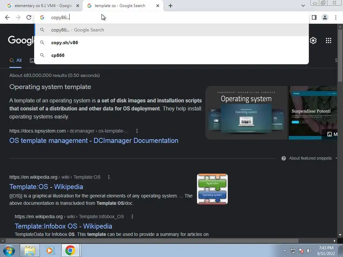Click the search magnifier beside 'cp866'

[x=42, y=55]
